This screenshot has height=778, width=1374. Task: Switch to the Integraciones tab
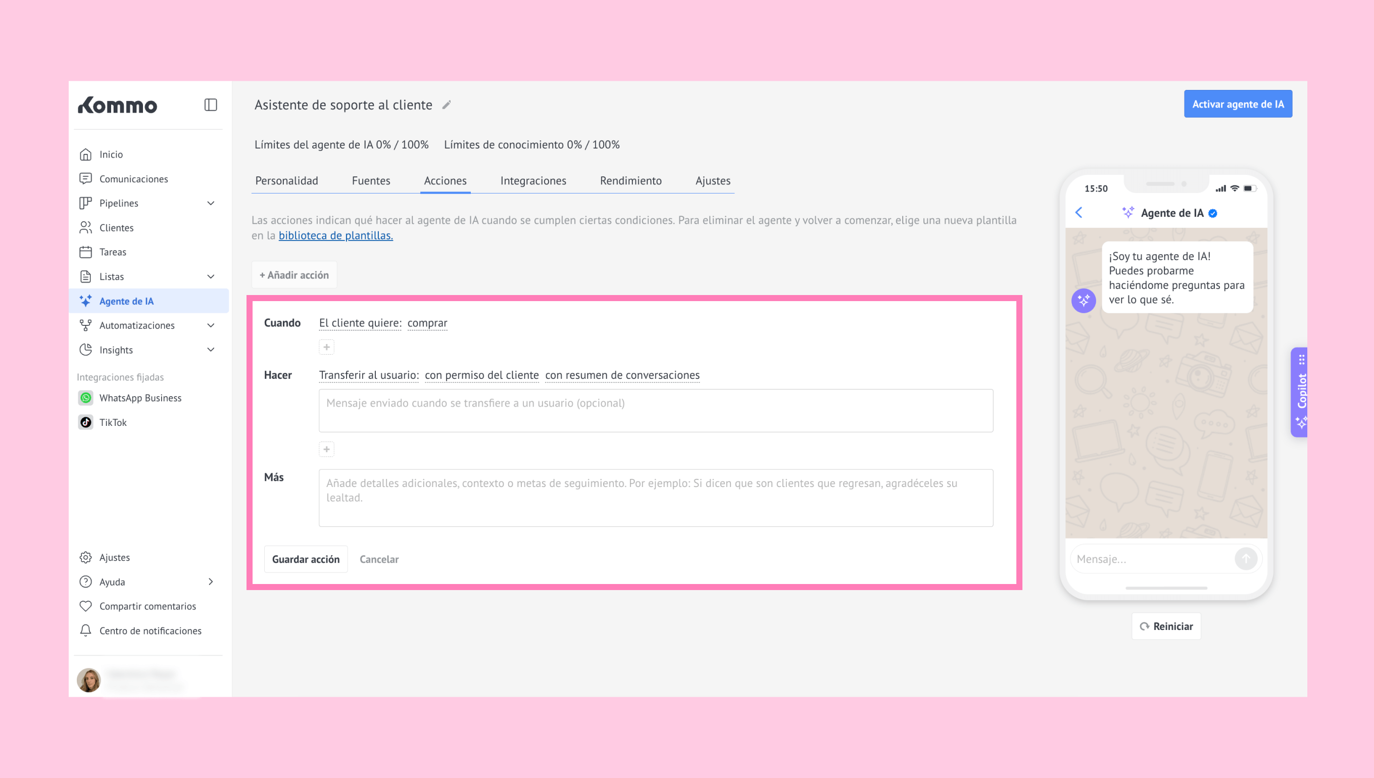532,181
